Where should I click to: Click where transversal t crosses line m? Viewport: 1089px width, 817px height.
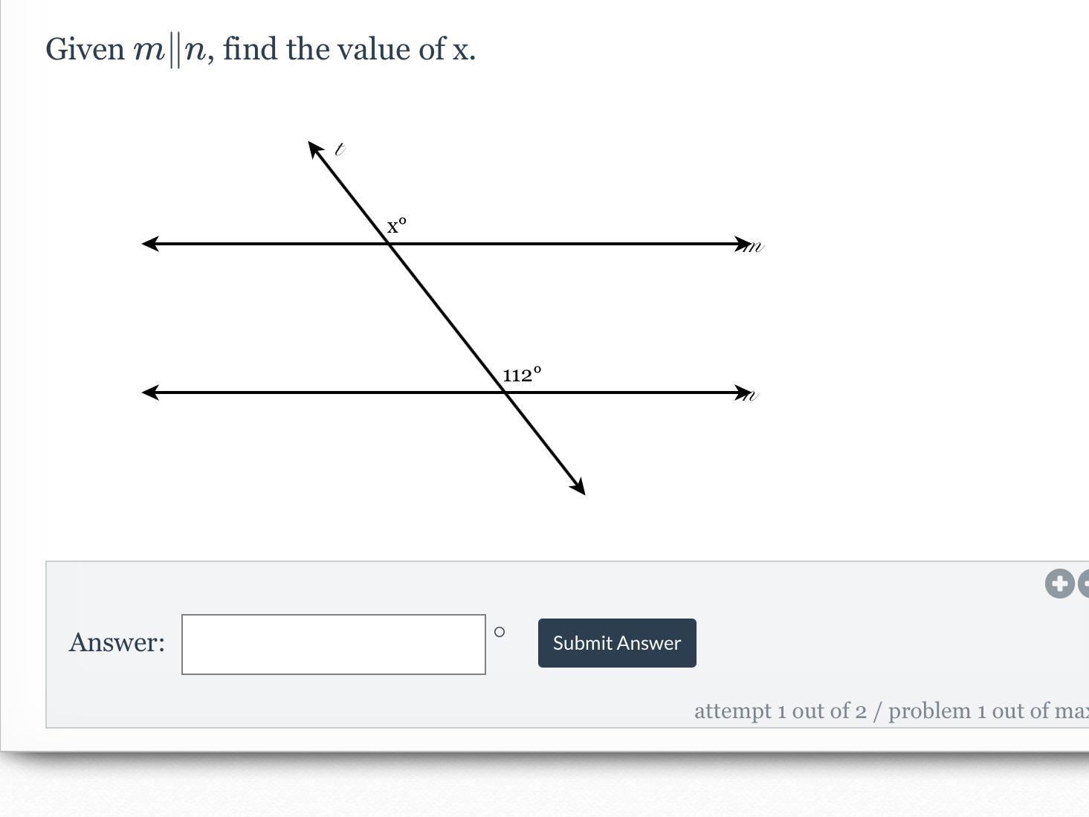[390, 244]
